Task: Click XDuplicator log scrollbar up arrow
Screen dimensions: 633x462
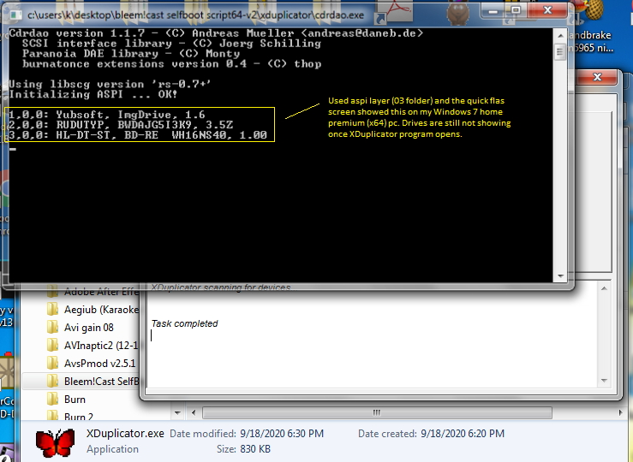Action: click(604, 288)
